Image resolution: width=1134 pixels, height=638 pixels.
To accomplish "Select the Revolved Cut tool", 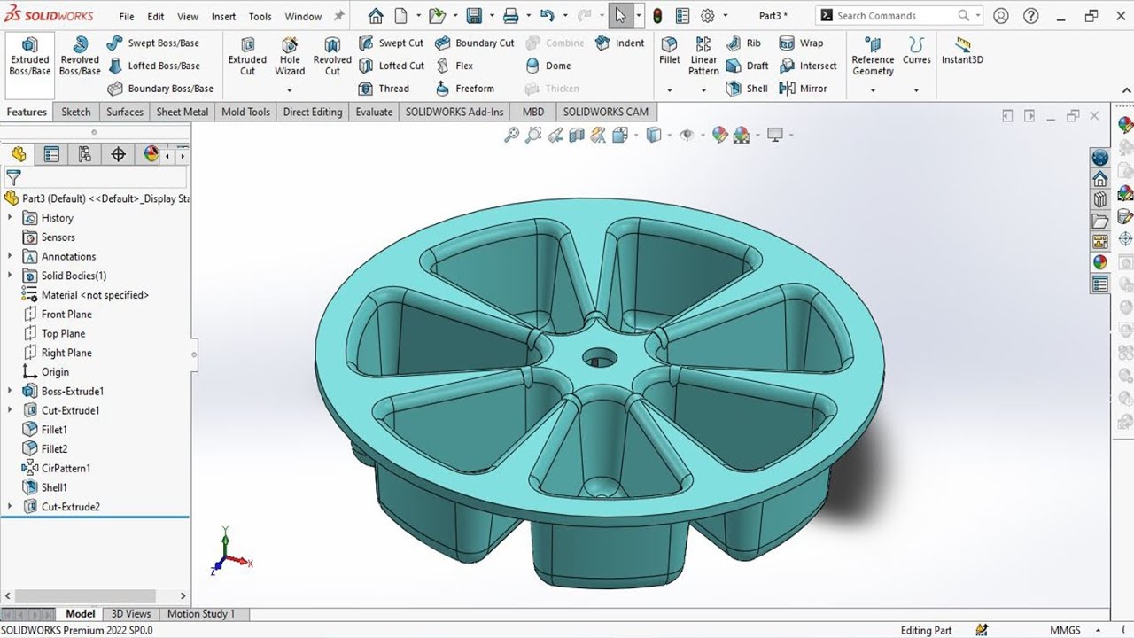I will click(332, 57).
